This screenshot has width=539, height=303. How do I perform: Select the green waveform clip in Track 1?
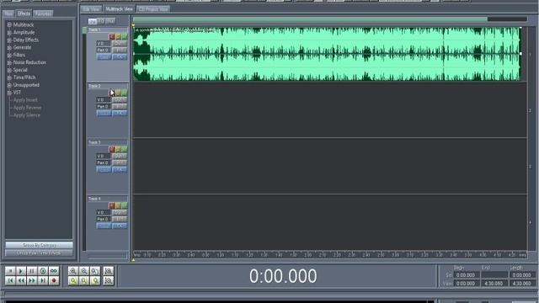327,54
